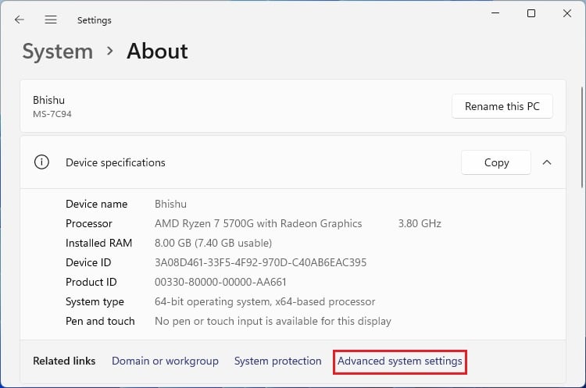
Task: Minimize the Settings window
Action: 496,14
